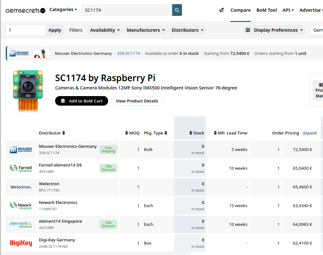Click the Farnell logo in table
This screenshot has height=255, width=323.
(x=21, y=168)
